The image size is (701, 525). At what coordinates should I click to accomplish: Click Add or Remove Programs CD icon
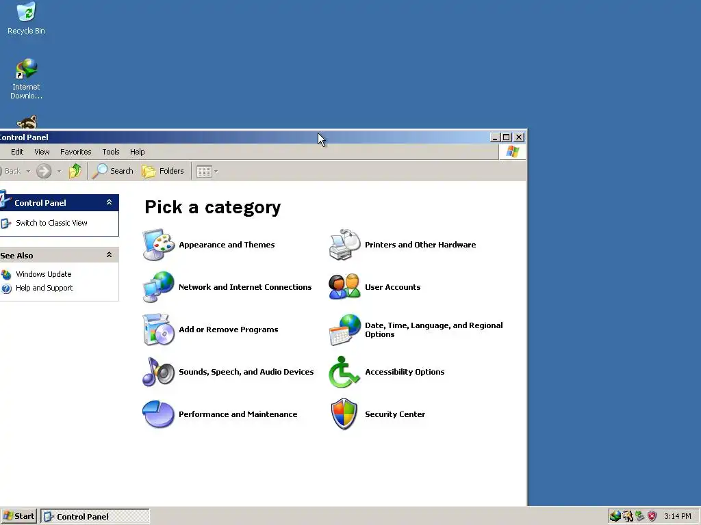click(x=158, y=329)
